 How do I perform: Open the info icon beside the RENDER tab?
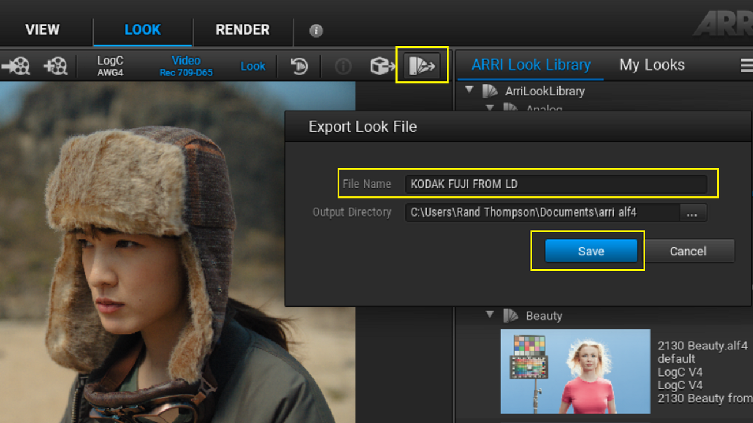(316, 31)
